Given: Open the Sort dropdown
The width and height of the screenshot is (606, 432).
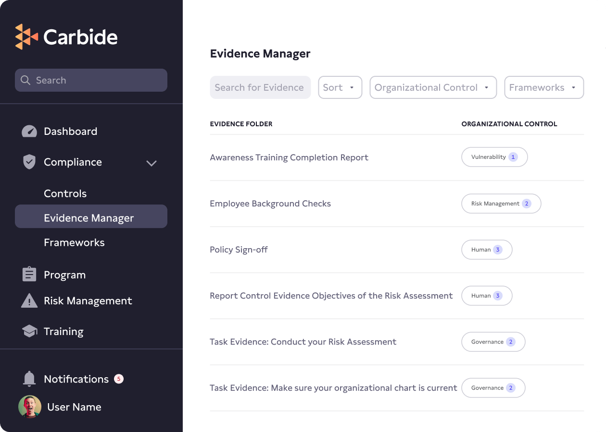Looking at the screenshot, I should [340, 87].
